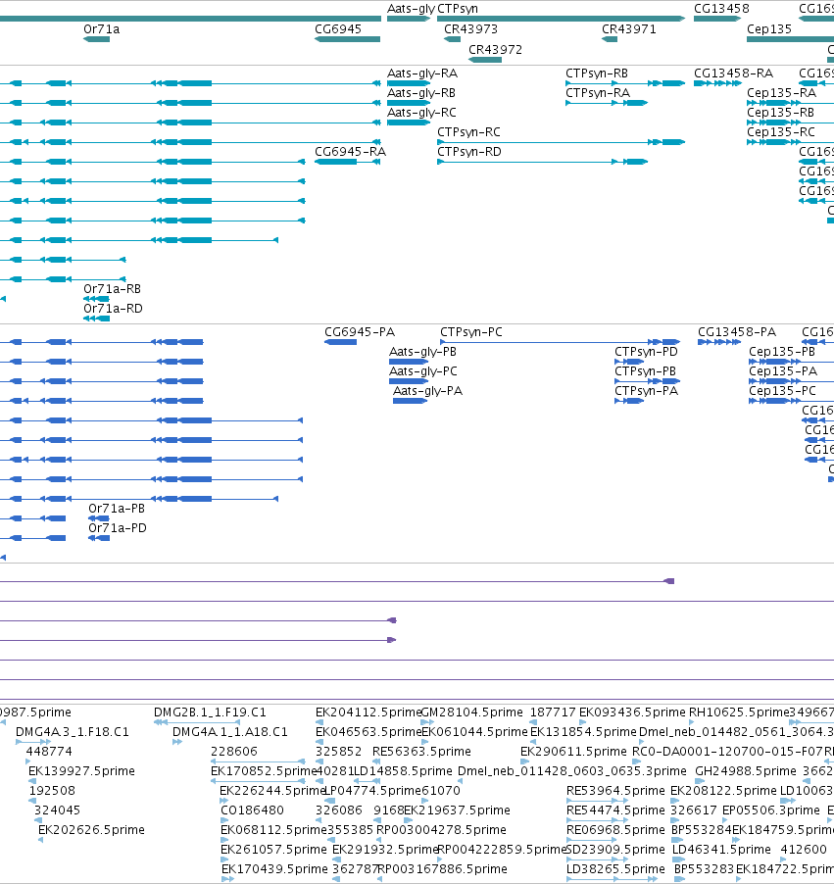Open EST DMG4A.1_1.A18.C1
Screen dimensions: 834x884
coord(230,732)
